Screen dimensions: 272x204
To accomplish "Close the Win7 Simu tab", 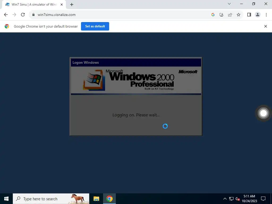I will (62, 5).
